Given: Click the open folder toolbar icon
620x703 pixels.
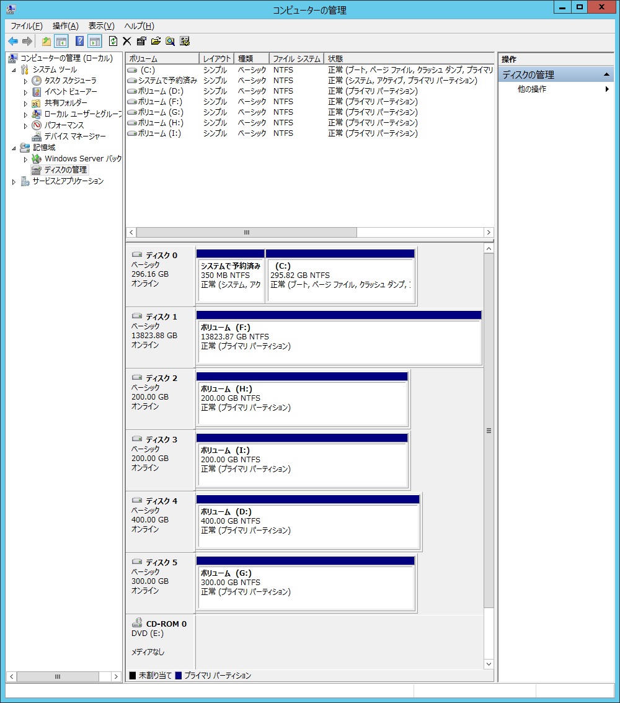Looking at the screenshot, I should click(156, 42).
